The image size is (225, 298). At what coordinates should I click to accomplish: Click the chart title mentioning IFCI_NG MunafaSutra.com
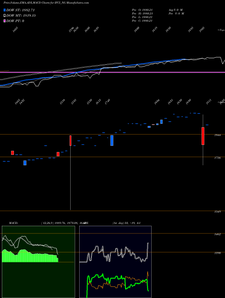46,3
